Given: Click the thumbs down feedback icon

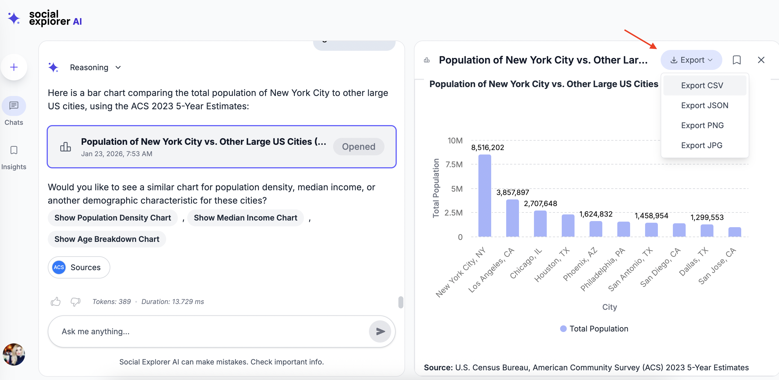Looking at the screenshot, I should click(75, 301).
